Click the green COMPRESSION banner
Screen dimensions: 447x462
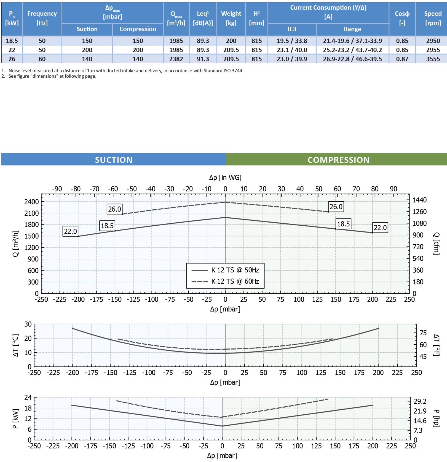[338, 160]
